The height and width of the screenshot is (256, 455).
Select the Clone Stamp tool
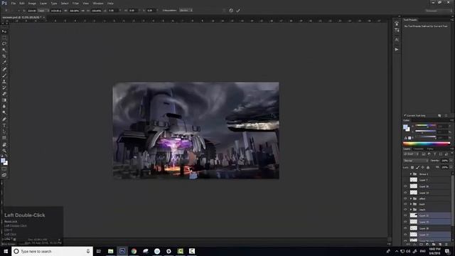tap(4, 82)
